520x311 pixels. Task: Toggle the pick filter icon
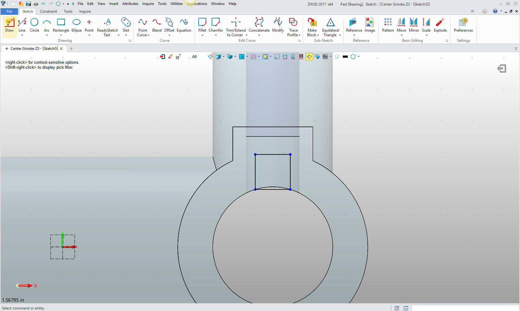point(179,57)
